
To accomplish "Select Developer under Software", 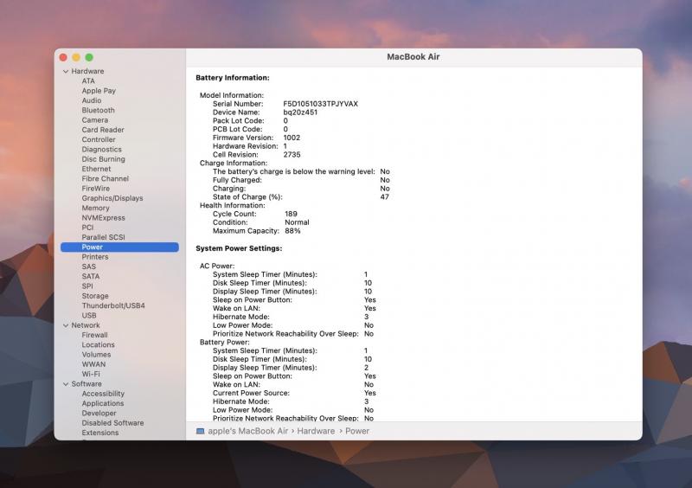I will 99,414.
